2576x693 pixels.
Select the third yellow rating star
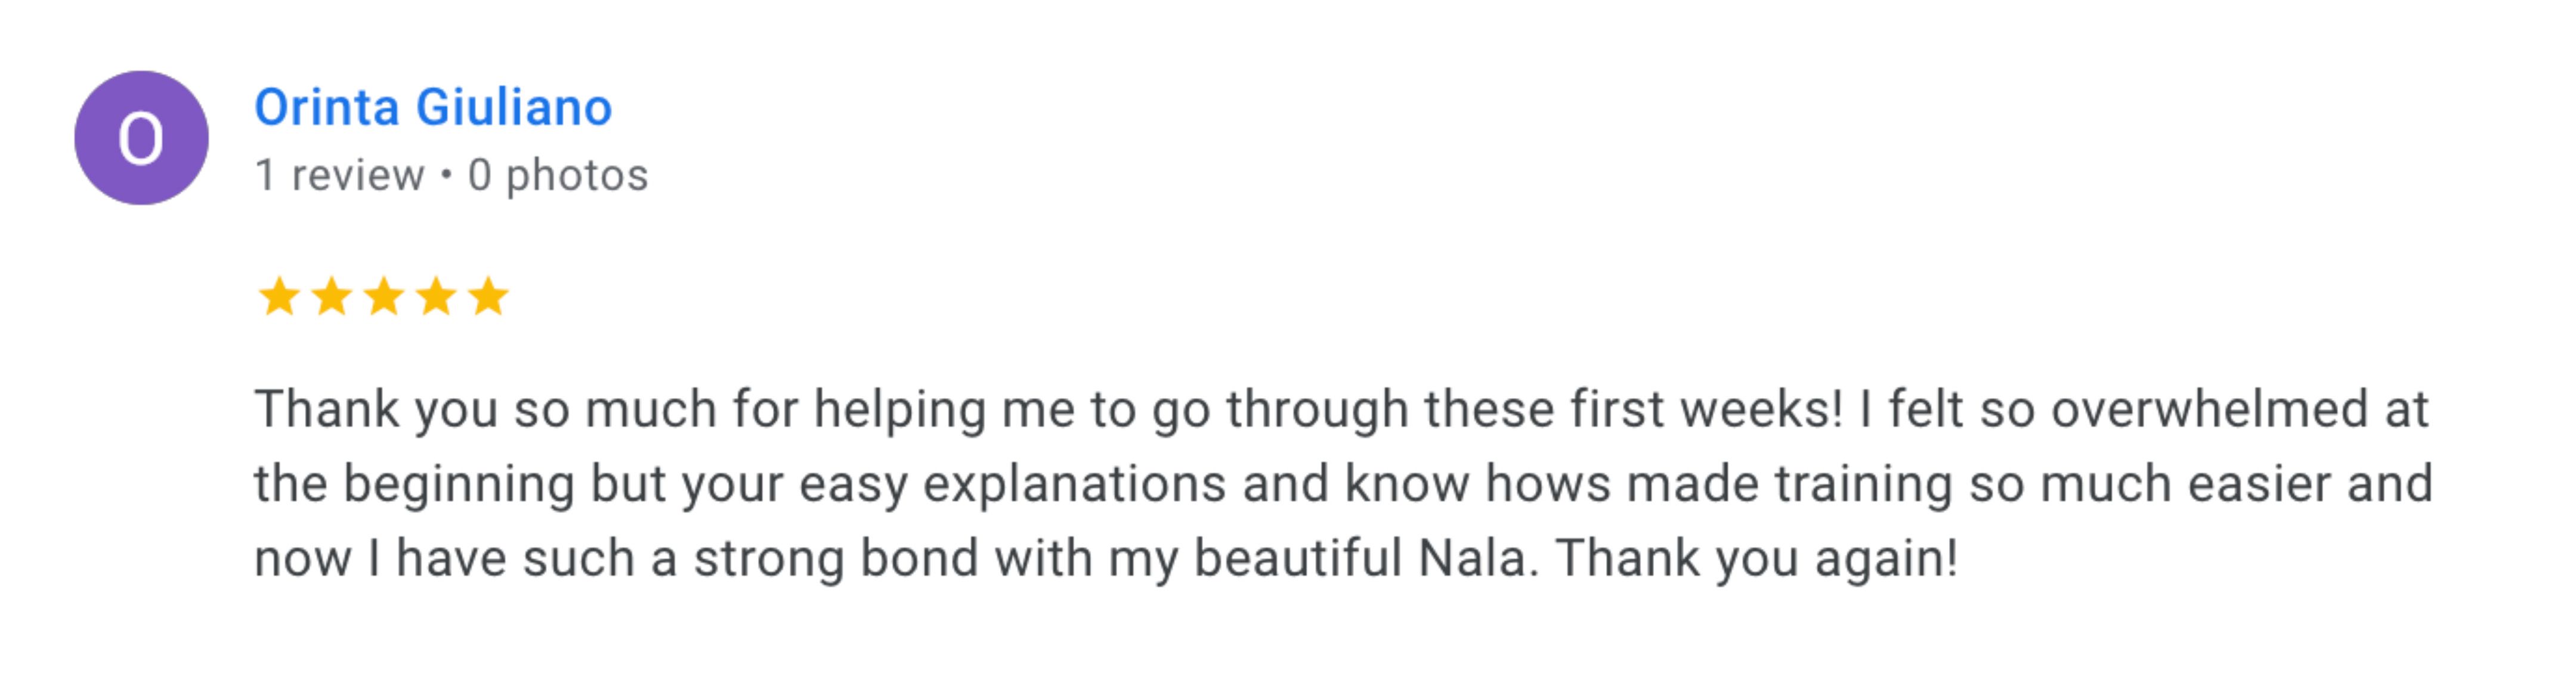pyautogui.click(x=384, y=297)
